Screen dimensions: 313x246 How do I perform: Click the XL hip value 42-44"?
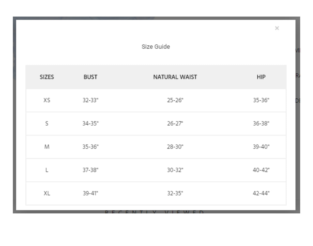(261, 193)
